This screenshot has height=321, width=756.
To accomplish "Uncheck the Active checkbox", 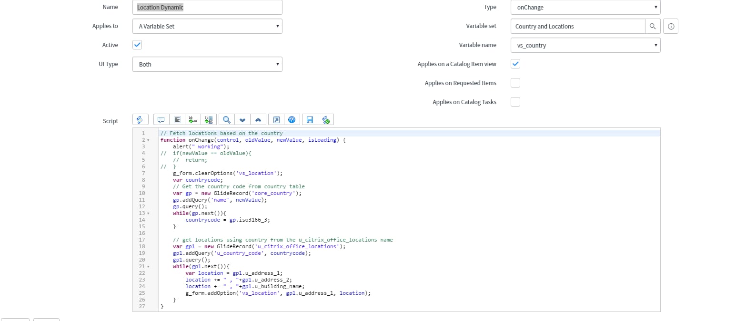I will tap(137, 45).
